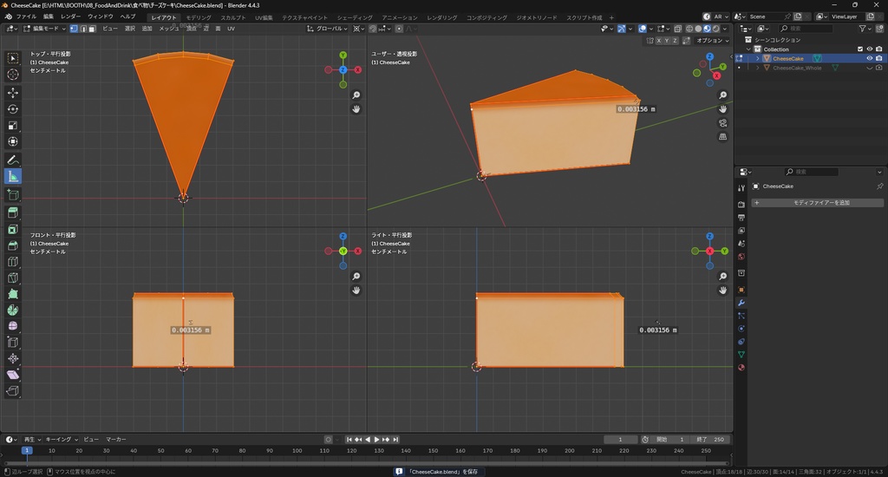Click frame 100 on the timeline ruler
The image size is (888, 477).
(x=297, y=450)
